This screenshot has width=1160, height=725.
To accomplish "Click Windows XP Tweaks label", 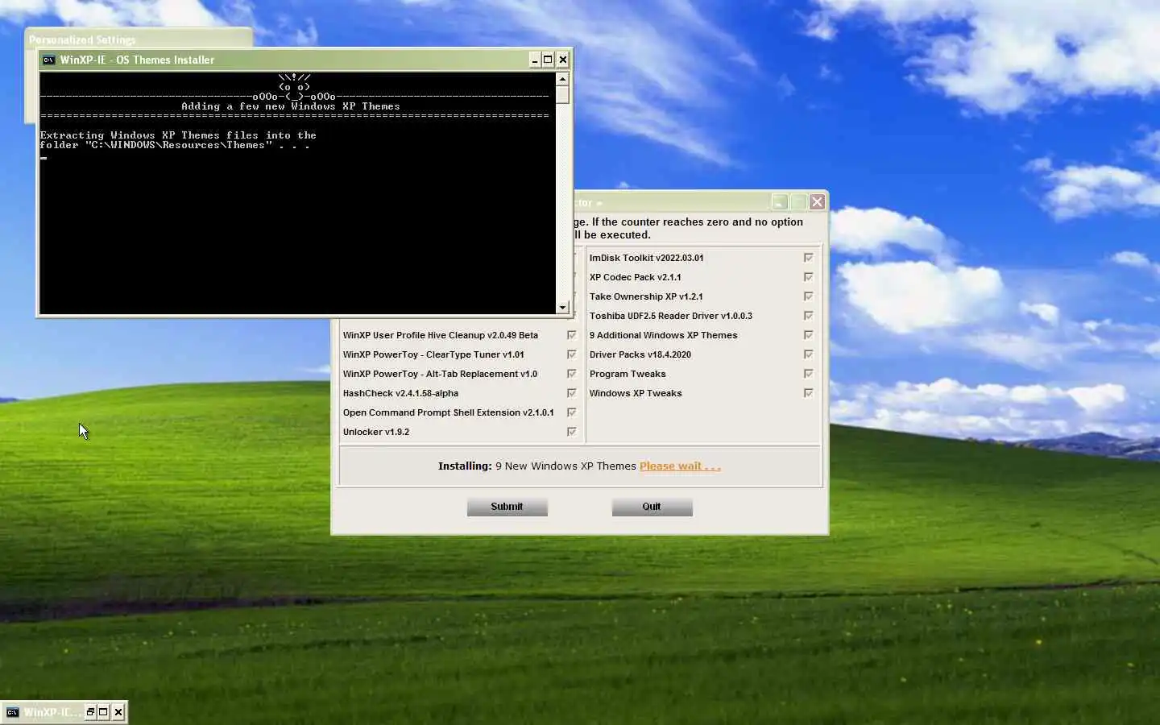I will [636, 393].
